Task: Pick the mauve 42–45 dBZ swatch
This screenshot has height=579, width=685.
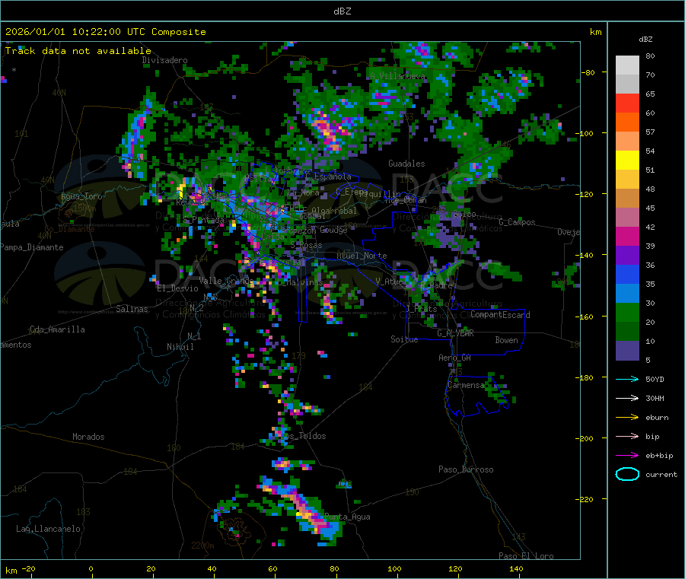Action: click(627, 218)
